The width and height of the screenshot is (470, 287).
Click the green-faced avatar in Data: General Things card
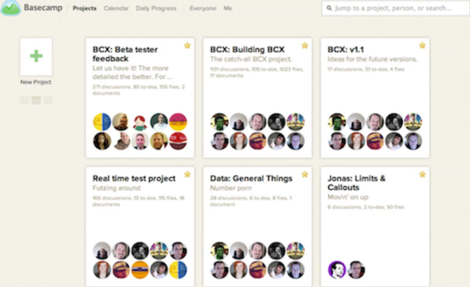tap(220, 251)
